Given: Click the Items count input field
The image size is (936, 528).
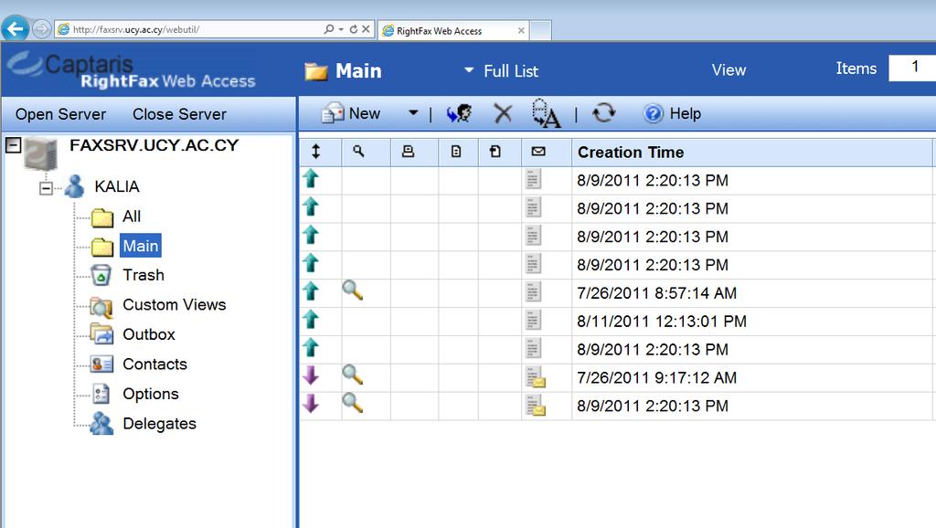Looking at the screenshot, I should (x=912, y=68).
